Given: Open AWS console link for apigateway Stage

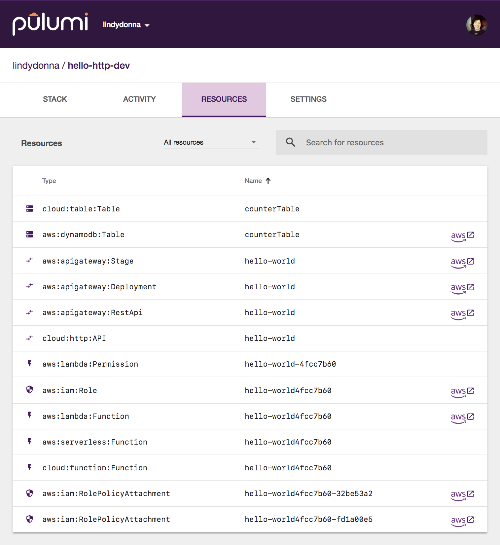Looking at the screenshot, I should pyautogui.click(x=462, y=262).
